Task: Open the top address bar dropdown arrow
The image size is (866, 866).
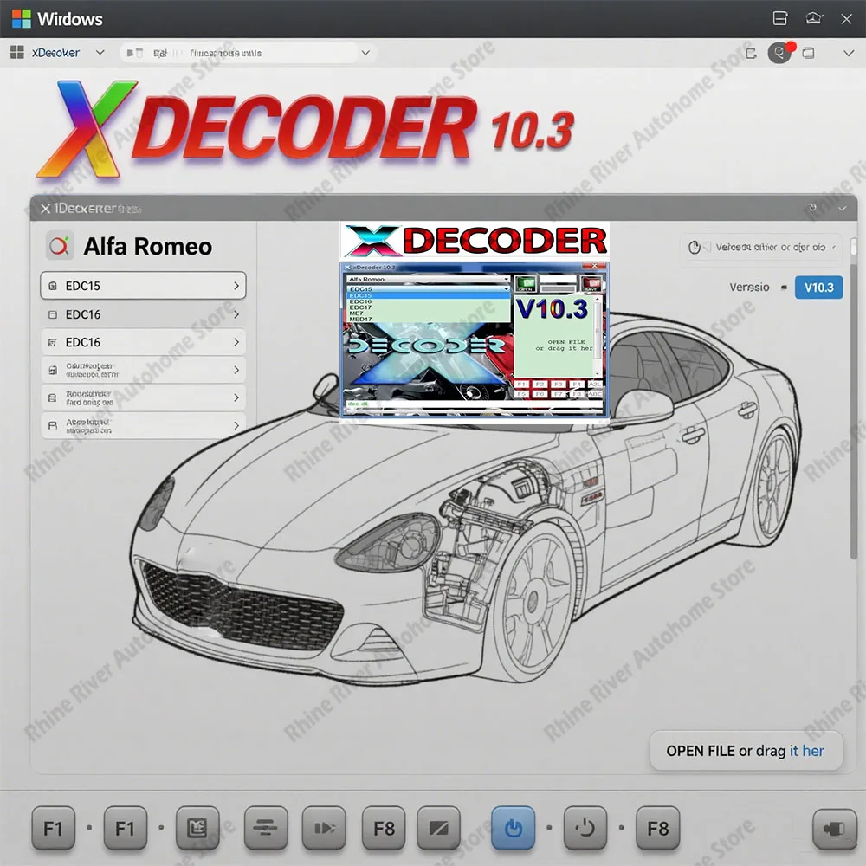Action: click(x=365, y=53)
